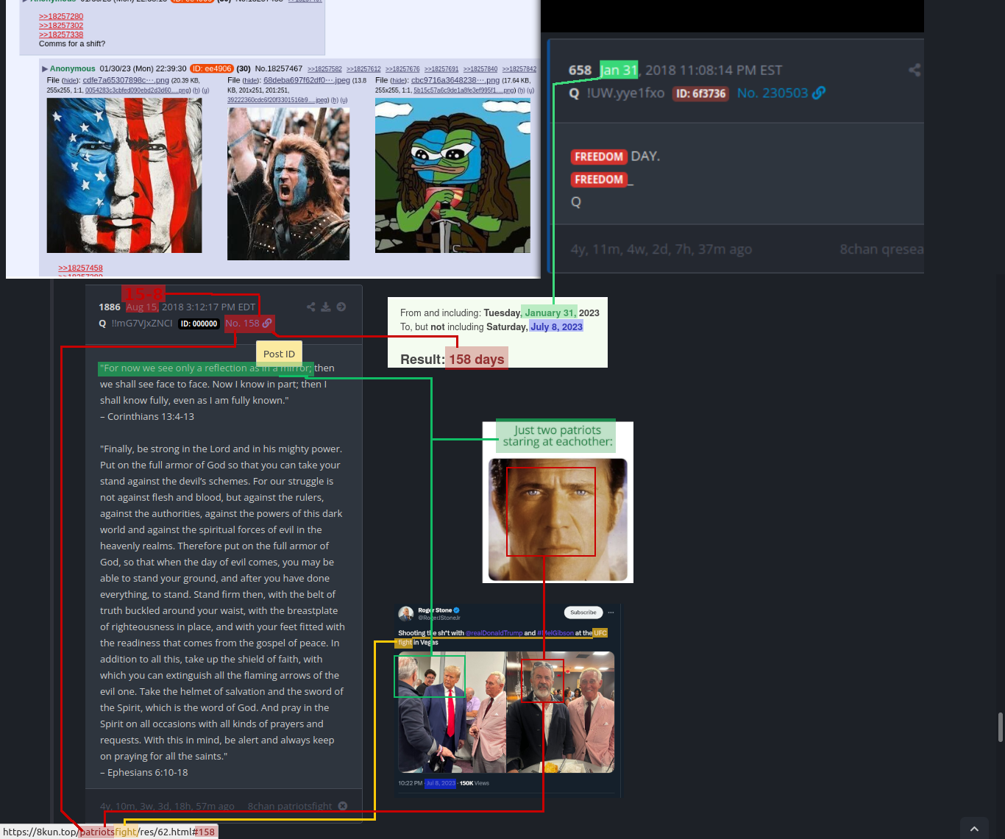Click the download icon on post 1886

pyautogui.click(x=326, y=307)
